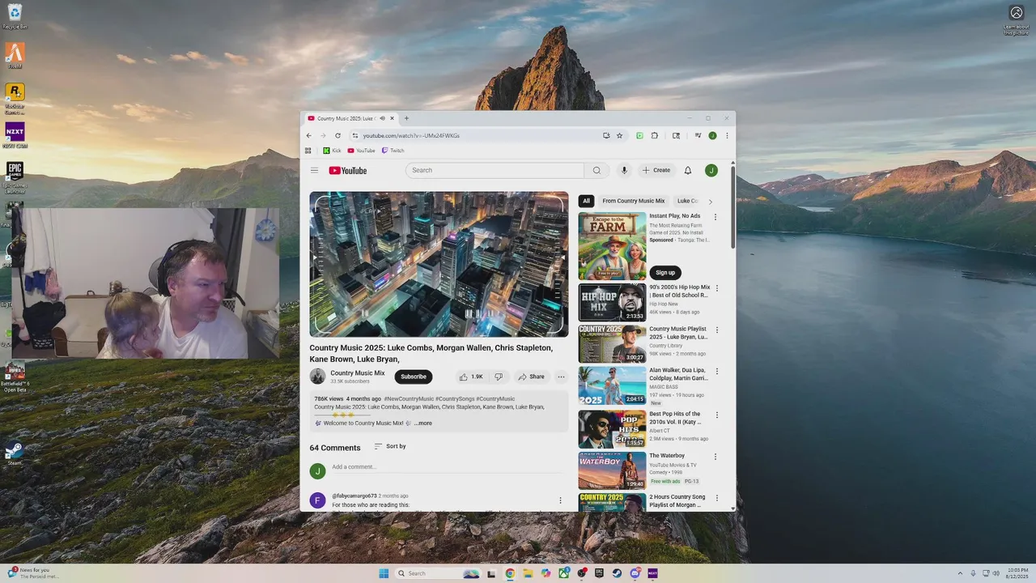1036x583 pixels.
Task: Open The Waterboy movie thumbnail
Action: coord(612,470)
